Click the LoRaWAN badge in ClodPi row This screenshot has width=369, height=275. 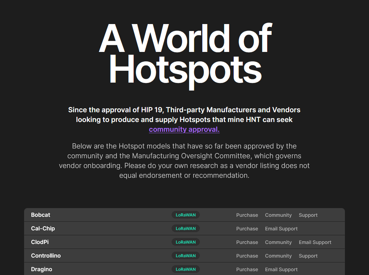[186, 242]
